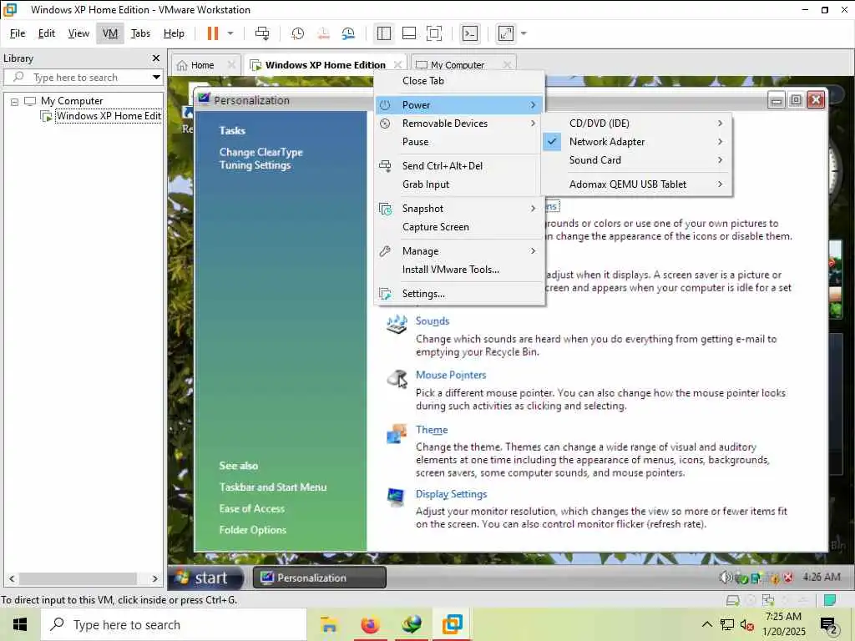Click the Mouse Pointers link
The image size is (855, 641).
click(450, 375)
